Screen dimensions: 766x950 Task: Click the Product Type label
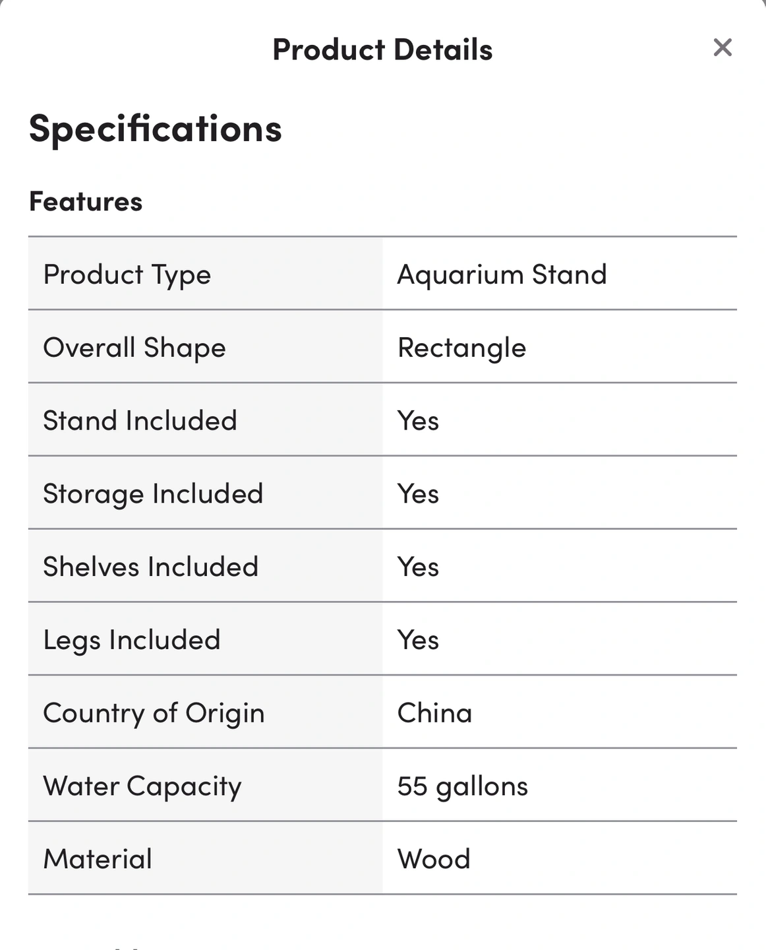click(127, 274)
